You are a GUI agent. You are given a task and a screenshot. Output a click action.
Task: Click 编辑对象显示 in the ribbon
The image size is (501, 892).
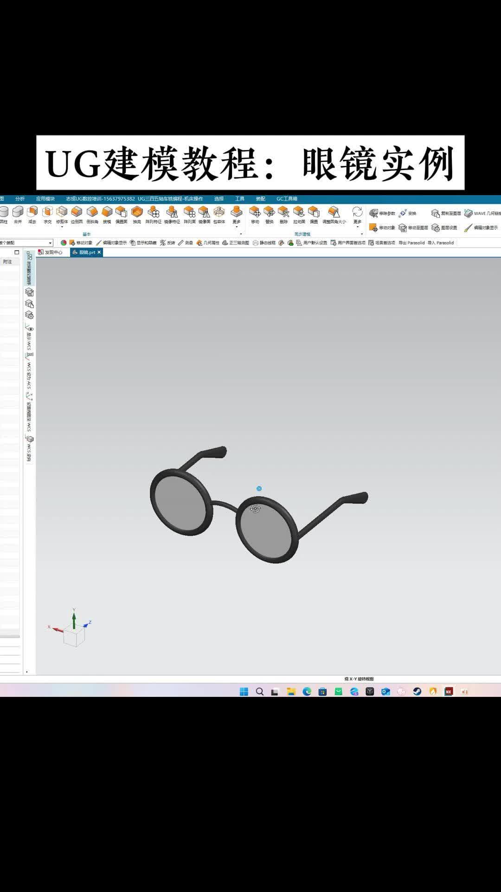[481, 228]
